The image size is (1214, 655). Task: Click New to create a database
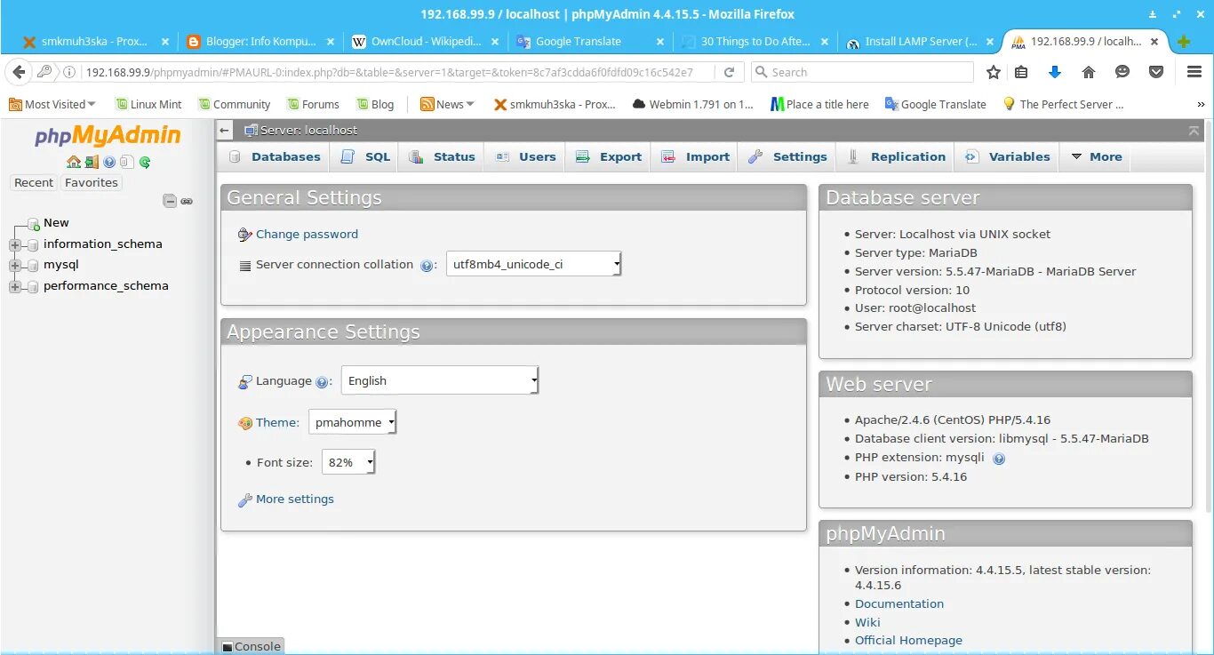point(56,222)
